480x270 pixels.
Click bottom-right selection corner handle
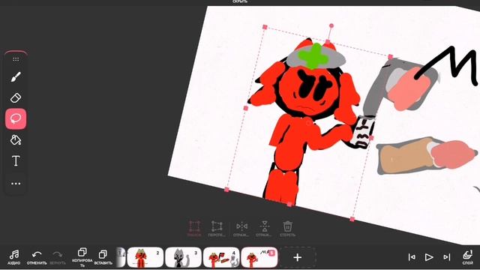click(x=352, y=219)
